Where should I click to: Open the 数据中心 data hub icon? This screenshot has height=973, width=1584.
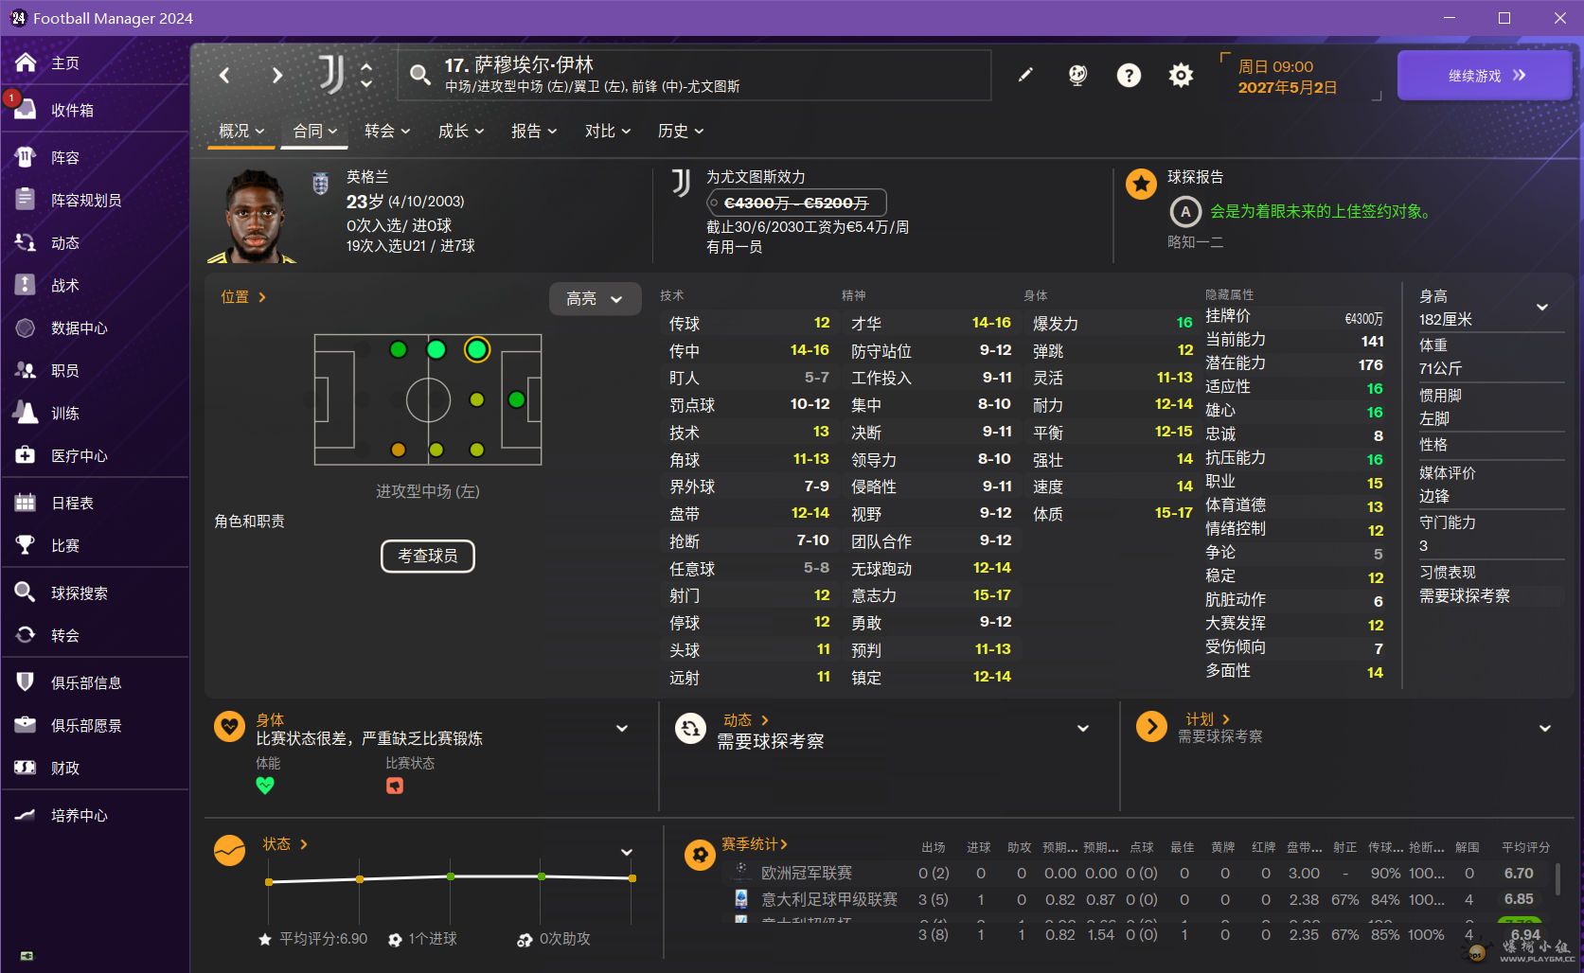26,327
